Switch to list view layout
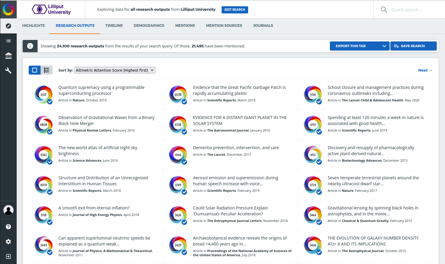Screen dimensions: 445x264 47,70
